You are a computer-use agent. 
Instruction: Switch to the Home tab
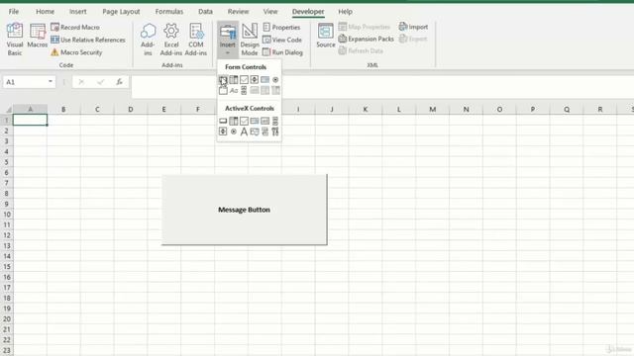click(x=45, y=11)
